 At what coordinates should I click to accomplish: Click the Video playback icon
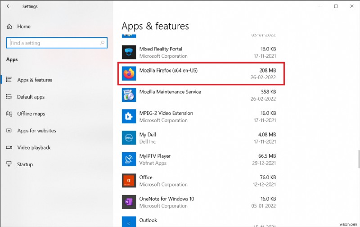tap(9, 147)
